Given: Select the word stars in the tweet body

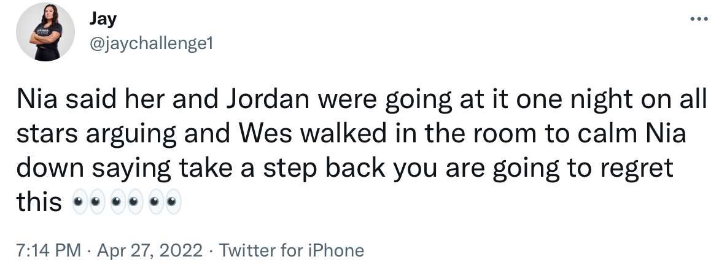Looking at the screenshot, I should pyautogui.click(x=47, y=133).
